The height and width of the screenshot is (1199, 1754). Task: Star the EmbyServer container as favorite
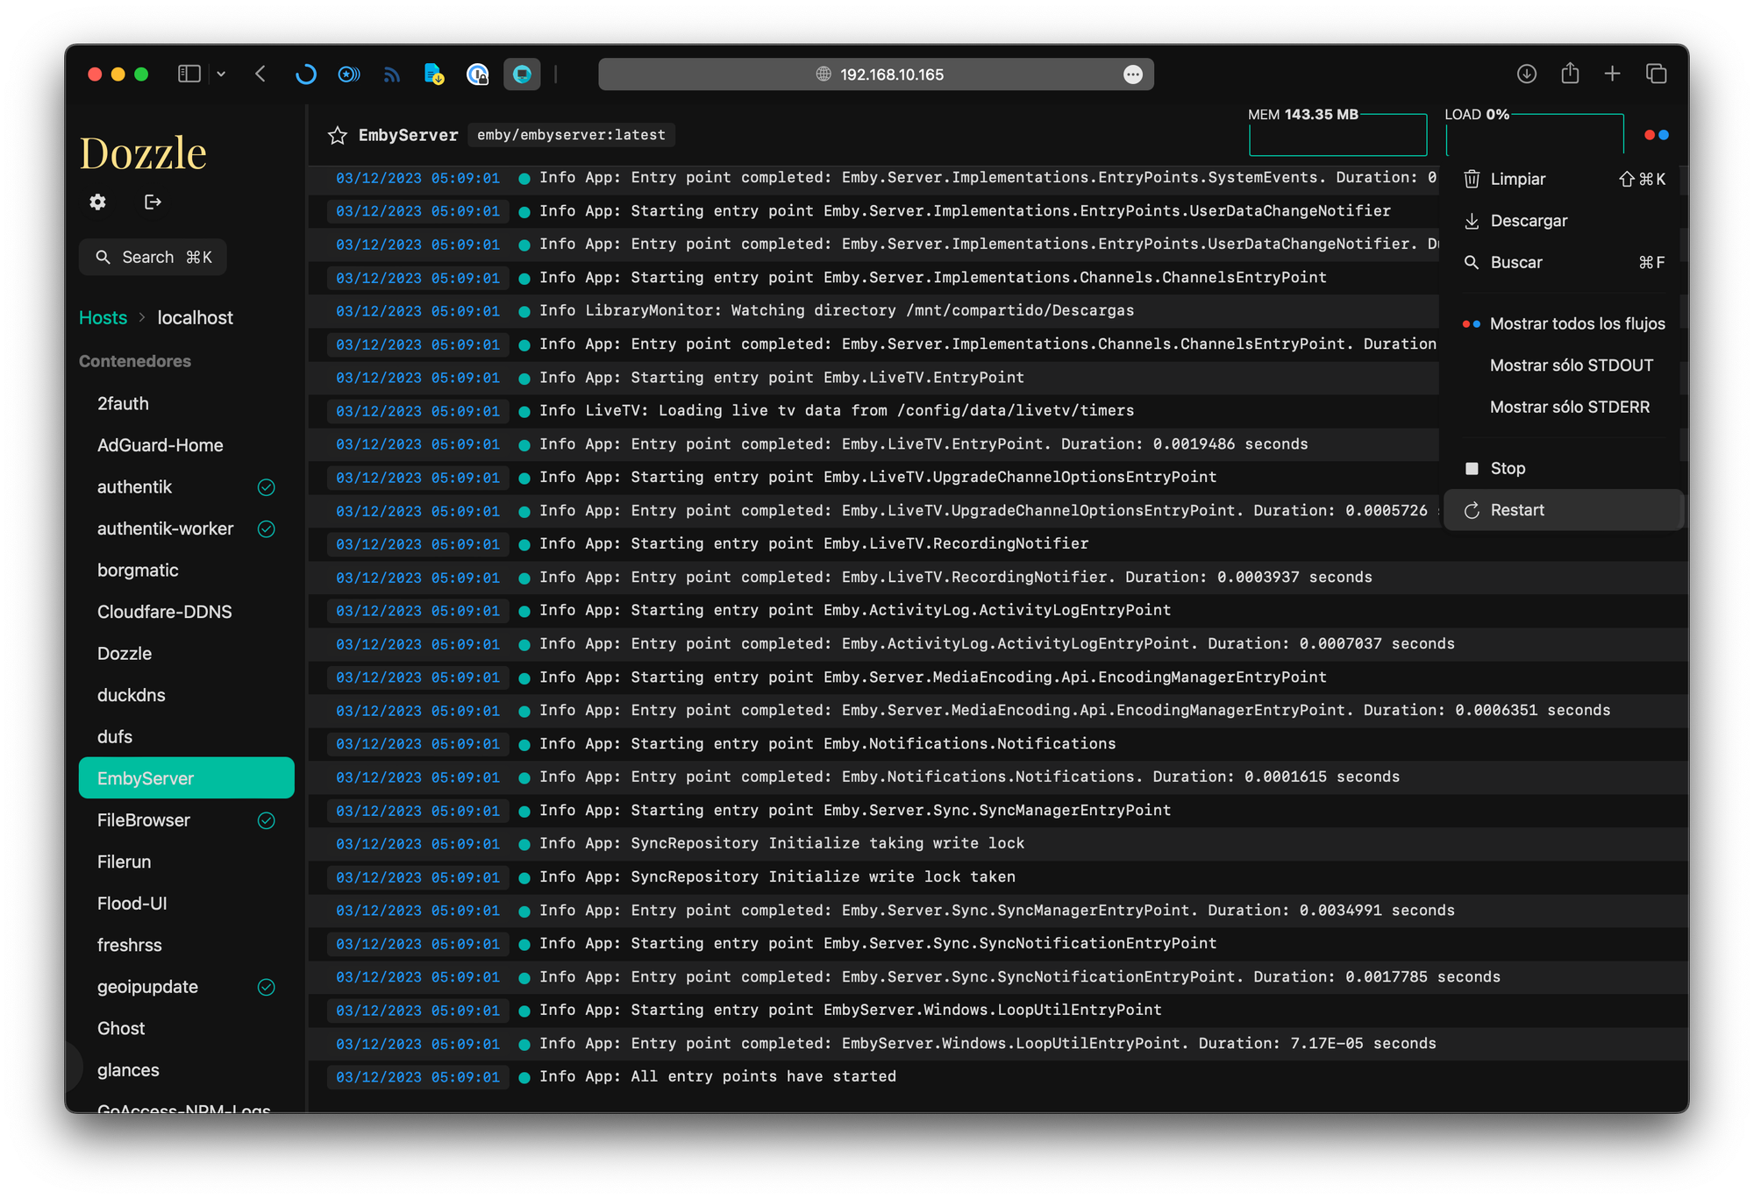point(338,135)
